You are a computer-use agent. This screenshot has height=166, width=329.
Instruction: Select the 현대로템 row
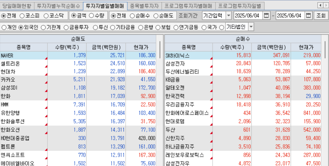click(243, 121)
